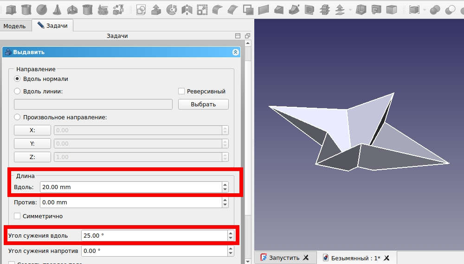The width and height of the screenshot is (464, 264).
Task: Click the 'X:' direction button
Action: (32, 130)
